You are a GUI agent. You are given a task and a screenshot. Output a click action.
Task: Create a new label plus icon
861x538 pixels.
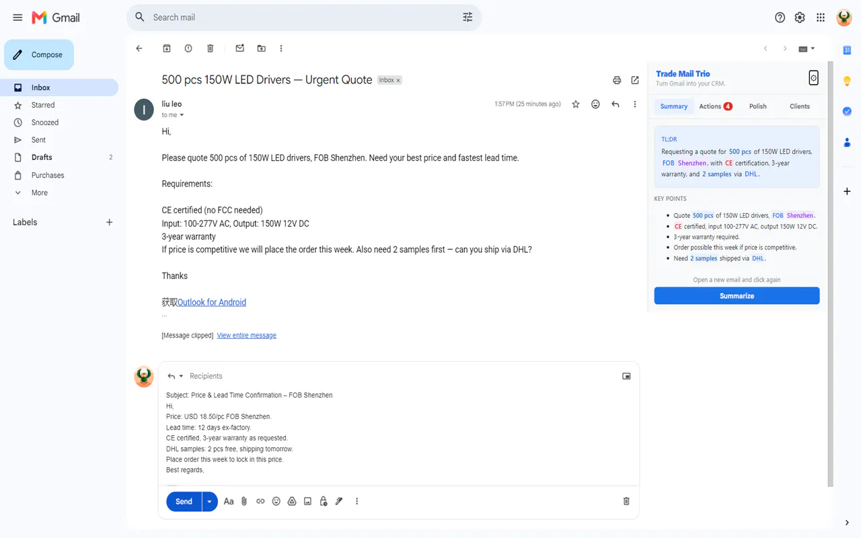(109, 222)
